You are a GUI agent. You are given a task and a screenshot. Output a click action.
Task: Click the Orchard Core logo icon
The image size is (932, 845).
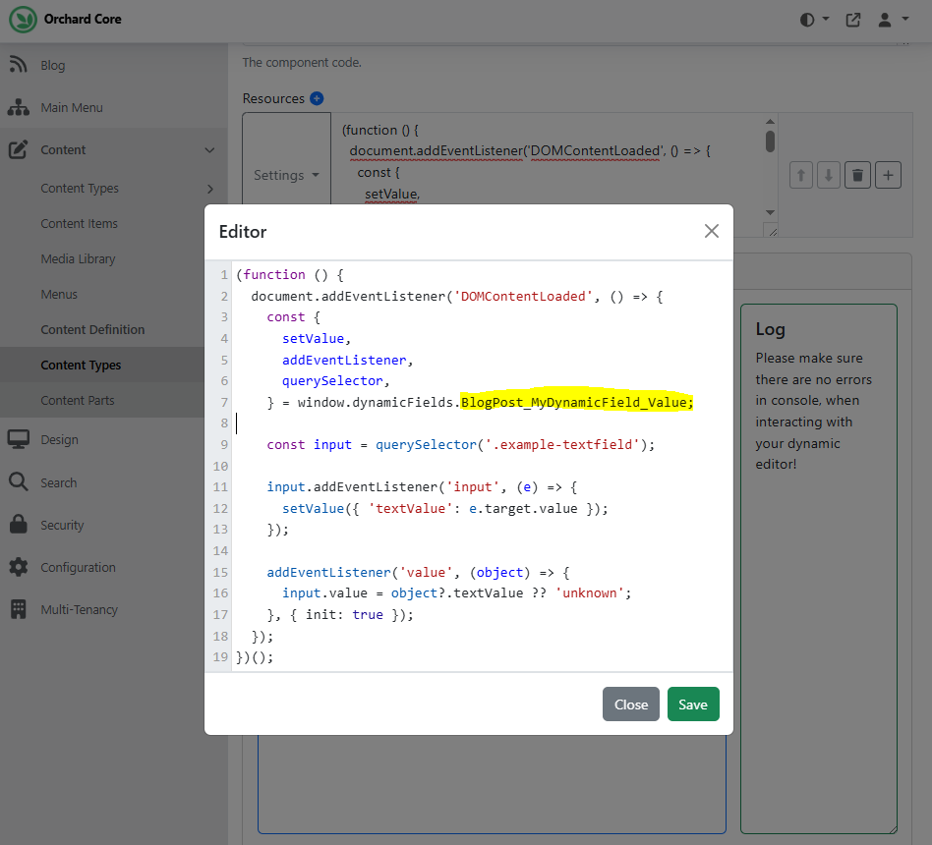pyautogui.click(x=23, y=20)
